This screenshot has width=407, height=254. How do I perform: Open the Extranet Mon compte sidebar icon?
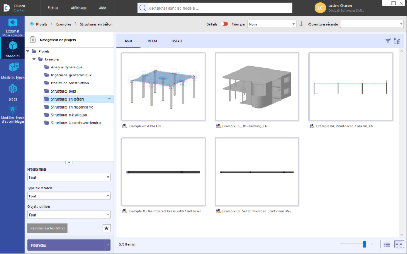12,27
